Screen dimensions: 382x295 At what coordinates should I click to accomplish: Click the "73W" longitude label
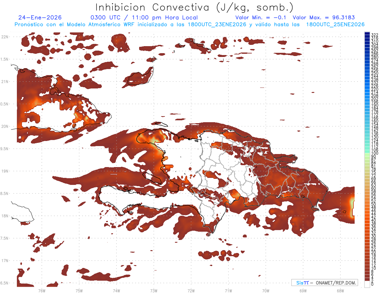tap(154, 291)
